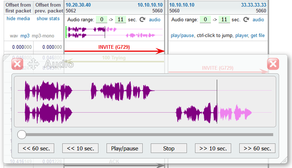Click the small waveform thumbnail in the left column
Screen dimensions: 292x168
(x=114, y=32)
